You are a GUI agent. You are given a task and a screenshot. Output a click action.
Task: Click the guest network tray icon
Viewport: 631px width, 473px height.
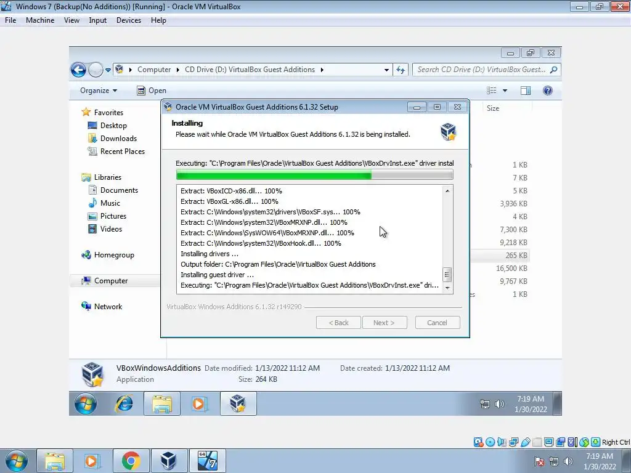485,404
